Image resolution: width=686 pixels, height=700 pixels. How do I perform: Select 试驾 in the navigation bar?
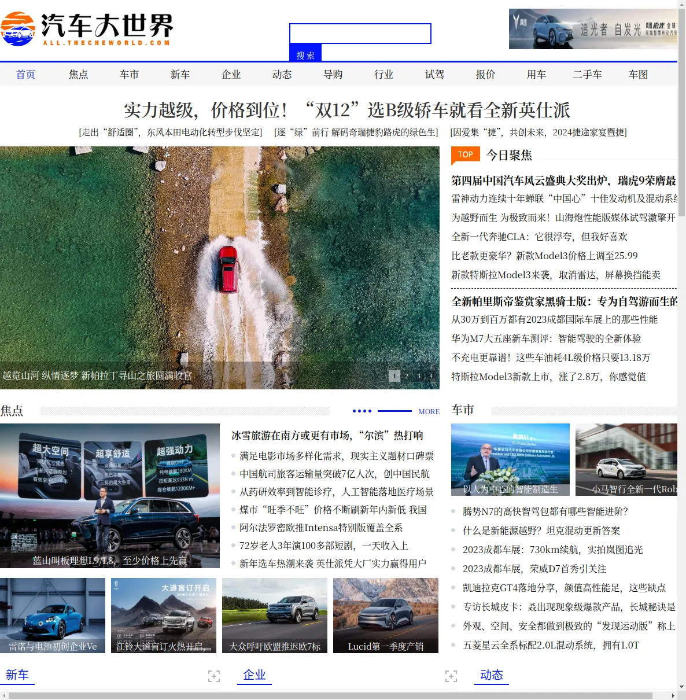point(435,75)
